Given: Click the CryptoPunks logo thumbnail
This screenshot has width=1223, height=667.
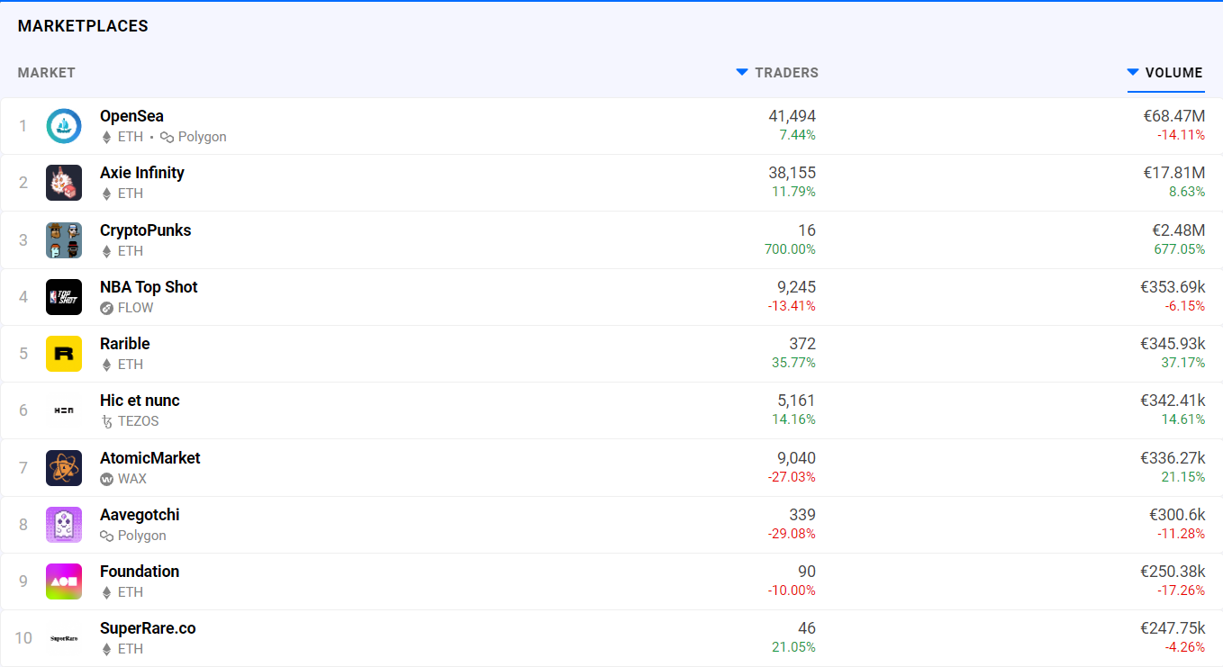Looking at the screenshot, I should (64, 240).
